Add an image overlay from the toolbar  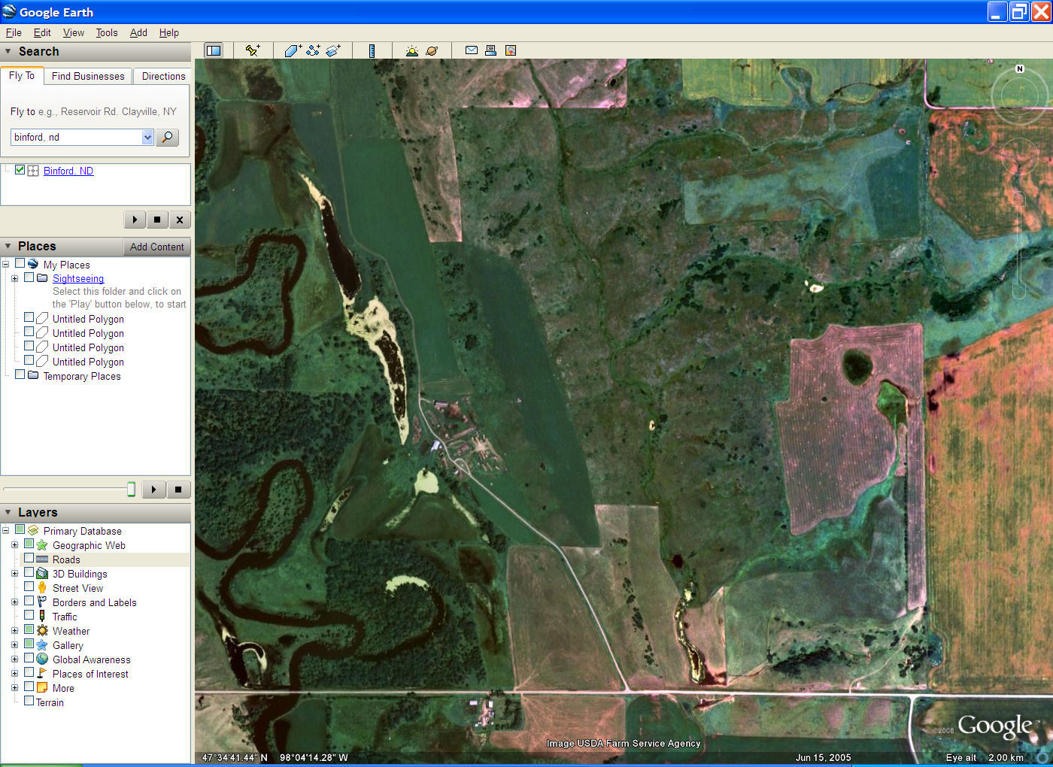click(333, 50)
